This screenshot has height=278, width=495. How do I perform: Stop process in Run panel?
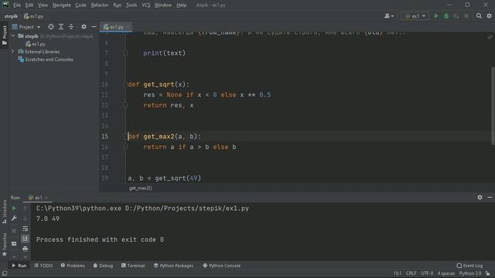(x=14, y=231)
